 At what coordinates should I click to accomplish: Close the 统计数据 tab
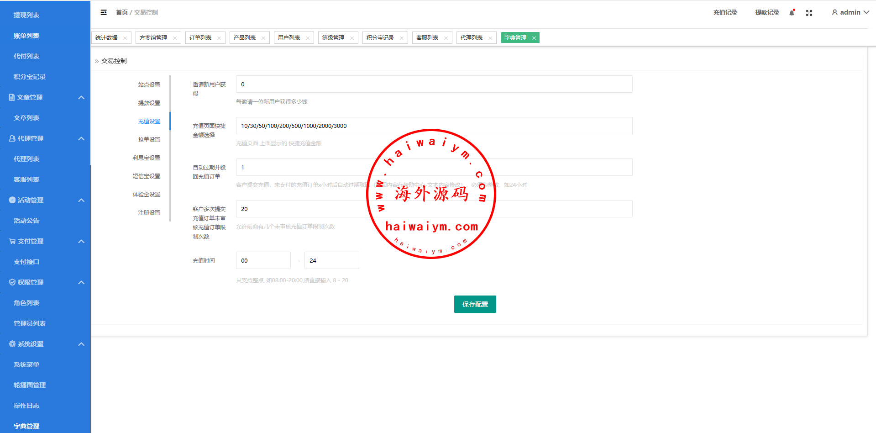125,38
